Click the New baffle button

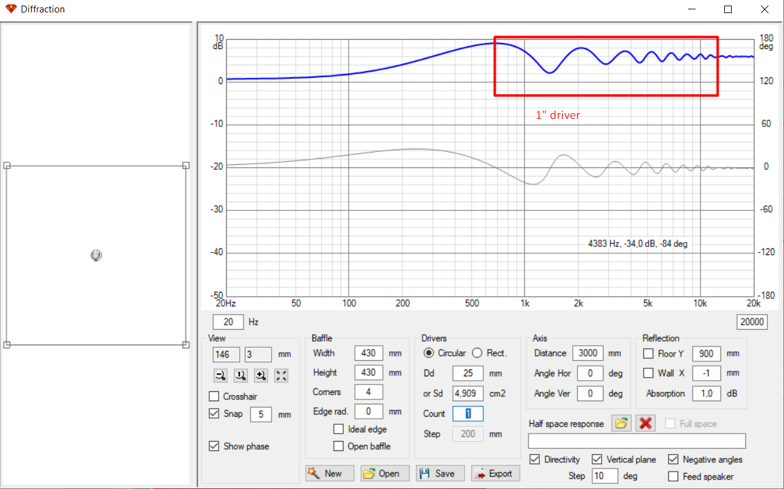(329, 473)
